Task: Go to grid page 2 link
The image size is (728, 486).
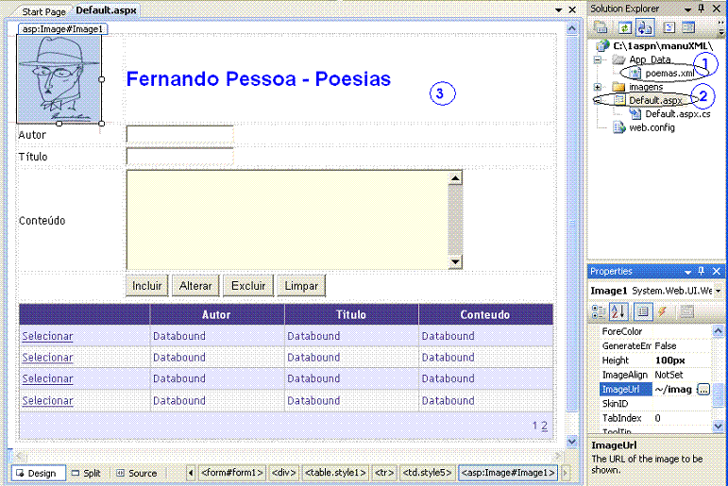Action: pyautogui.click(x=544, y=426)
